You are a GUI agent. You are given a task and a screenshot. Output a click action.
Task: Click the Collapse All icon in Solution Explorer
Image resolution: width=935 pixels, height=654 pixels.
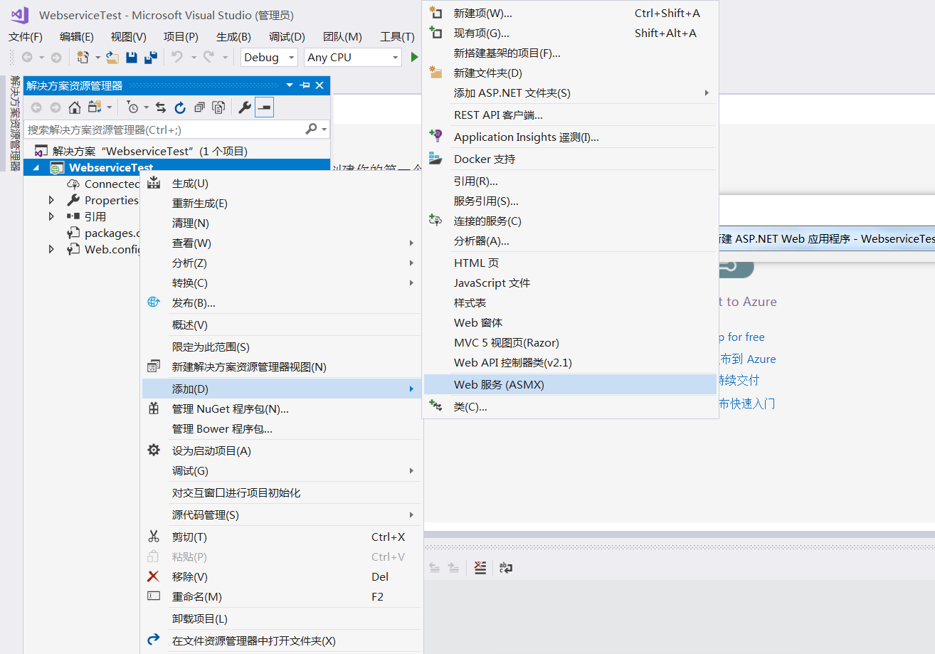tap(199, 107)
